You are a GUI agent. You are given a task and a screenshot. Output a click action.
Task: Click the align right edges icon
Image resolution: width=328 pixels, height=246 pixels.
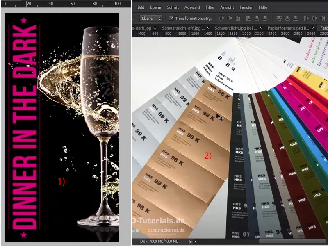tap(265, 18)
